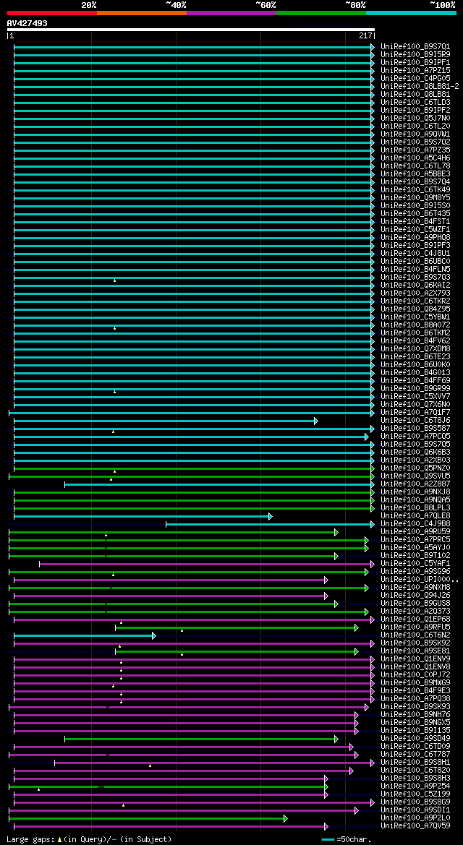Select label UniRef100_Q84Z95
Screen dimensions: 463x845
415,309
